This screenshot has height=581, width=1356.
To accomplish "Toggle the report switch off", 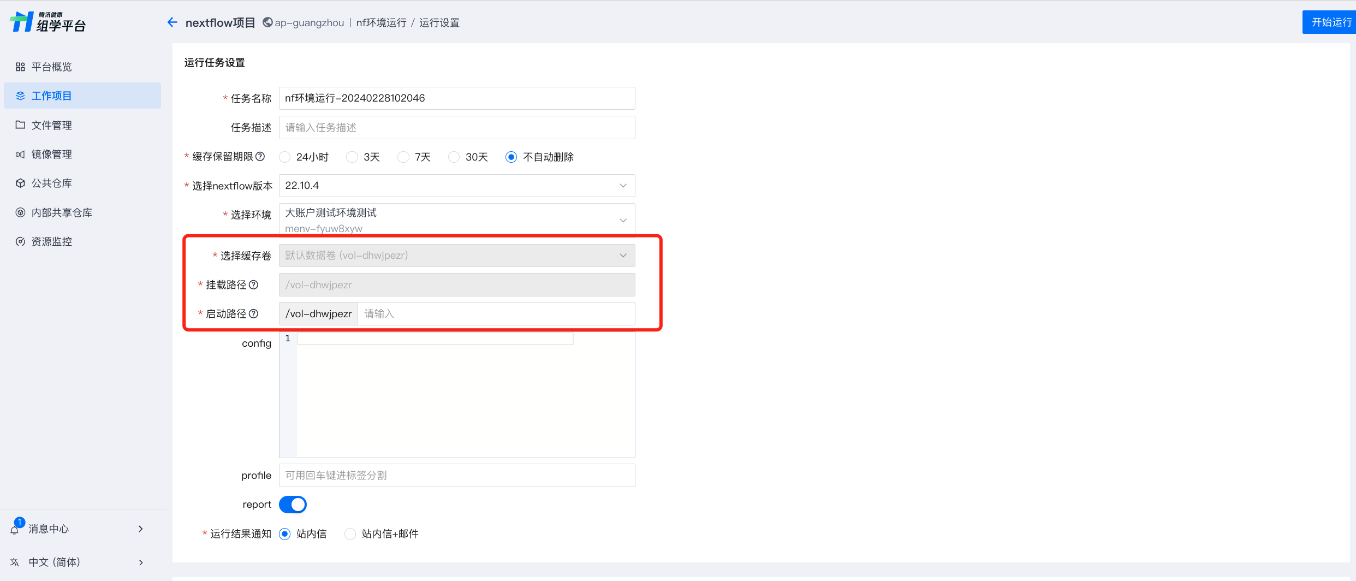I will coord(293,505).
